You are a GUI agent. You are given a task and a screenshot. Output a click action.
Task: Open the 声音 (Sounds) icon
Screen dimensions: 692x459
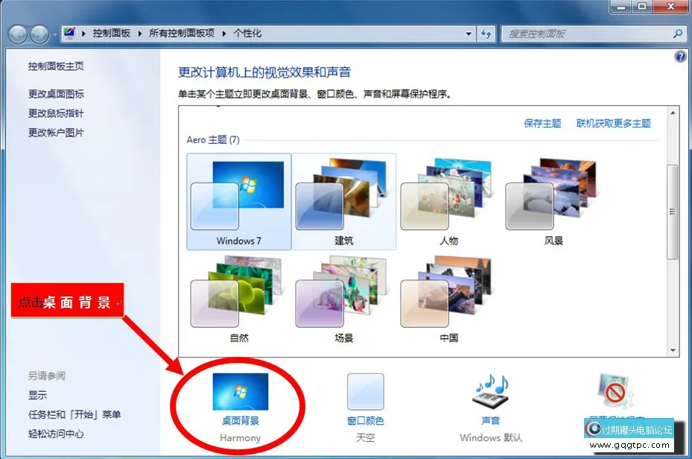pyautogui.click(x=490, y=393)
